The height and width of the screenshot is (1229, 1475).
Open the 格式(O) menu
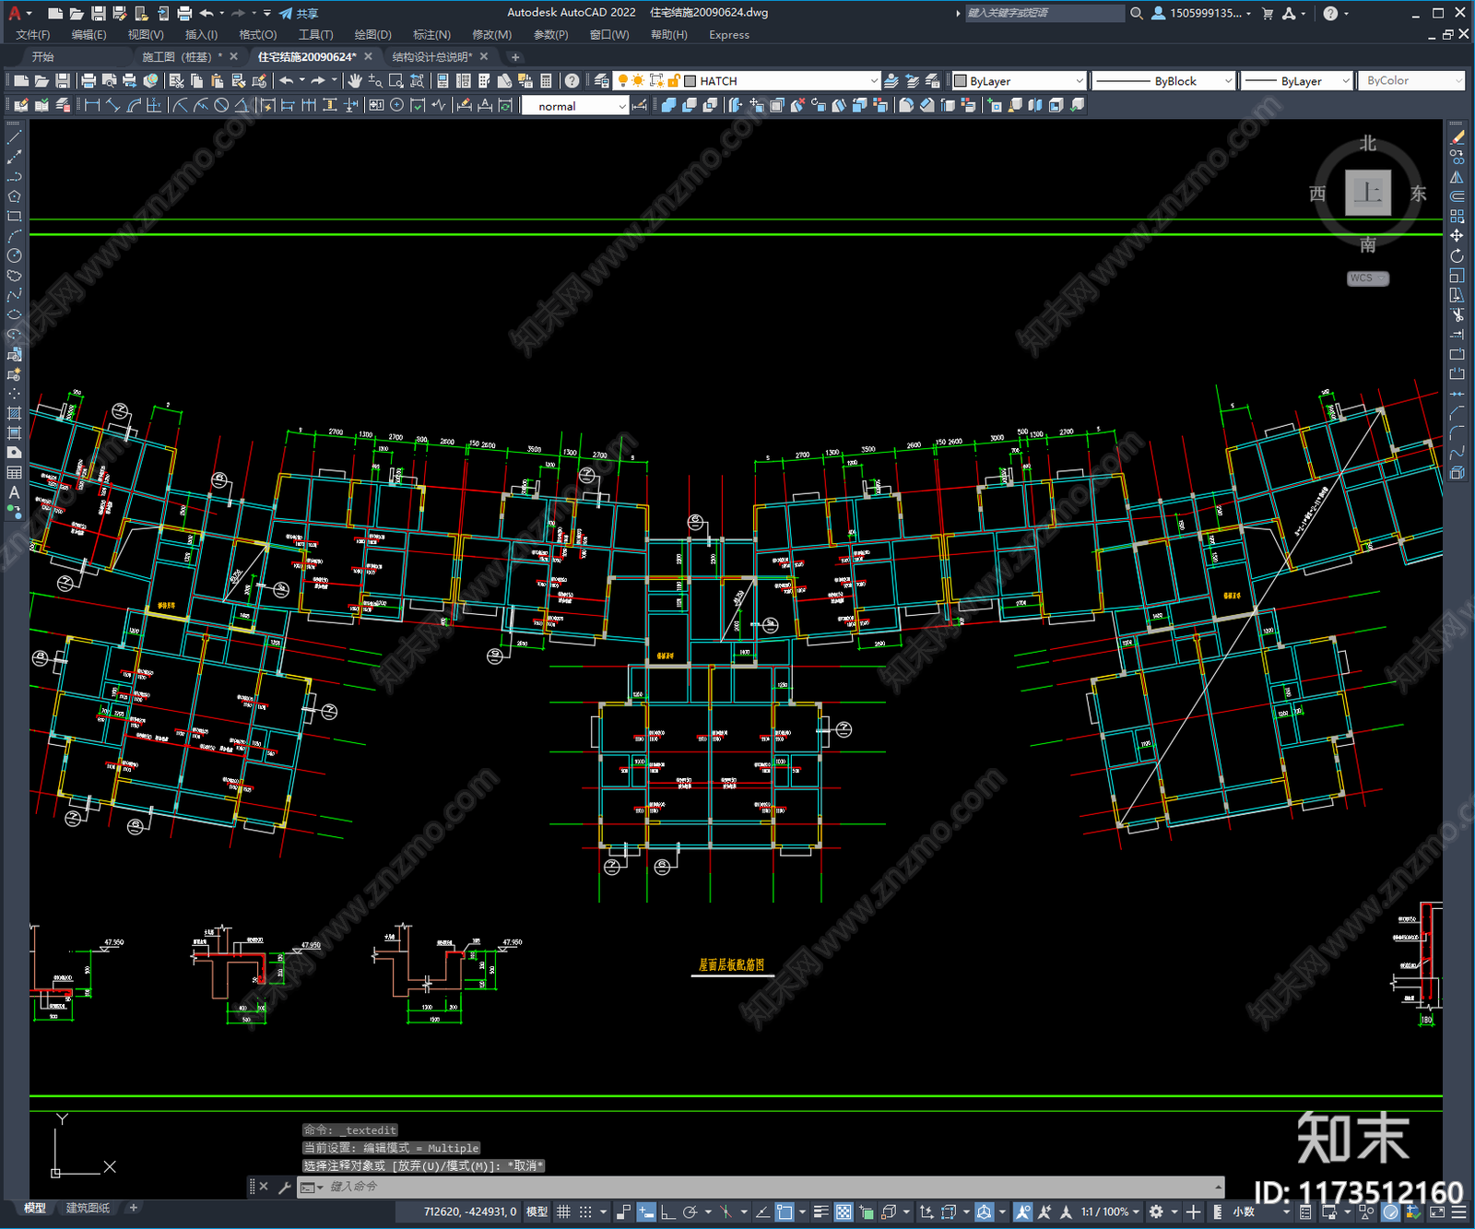pyautogui.click(x=257, y=35)
